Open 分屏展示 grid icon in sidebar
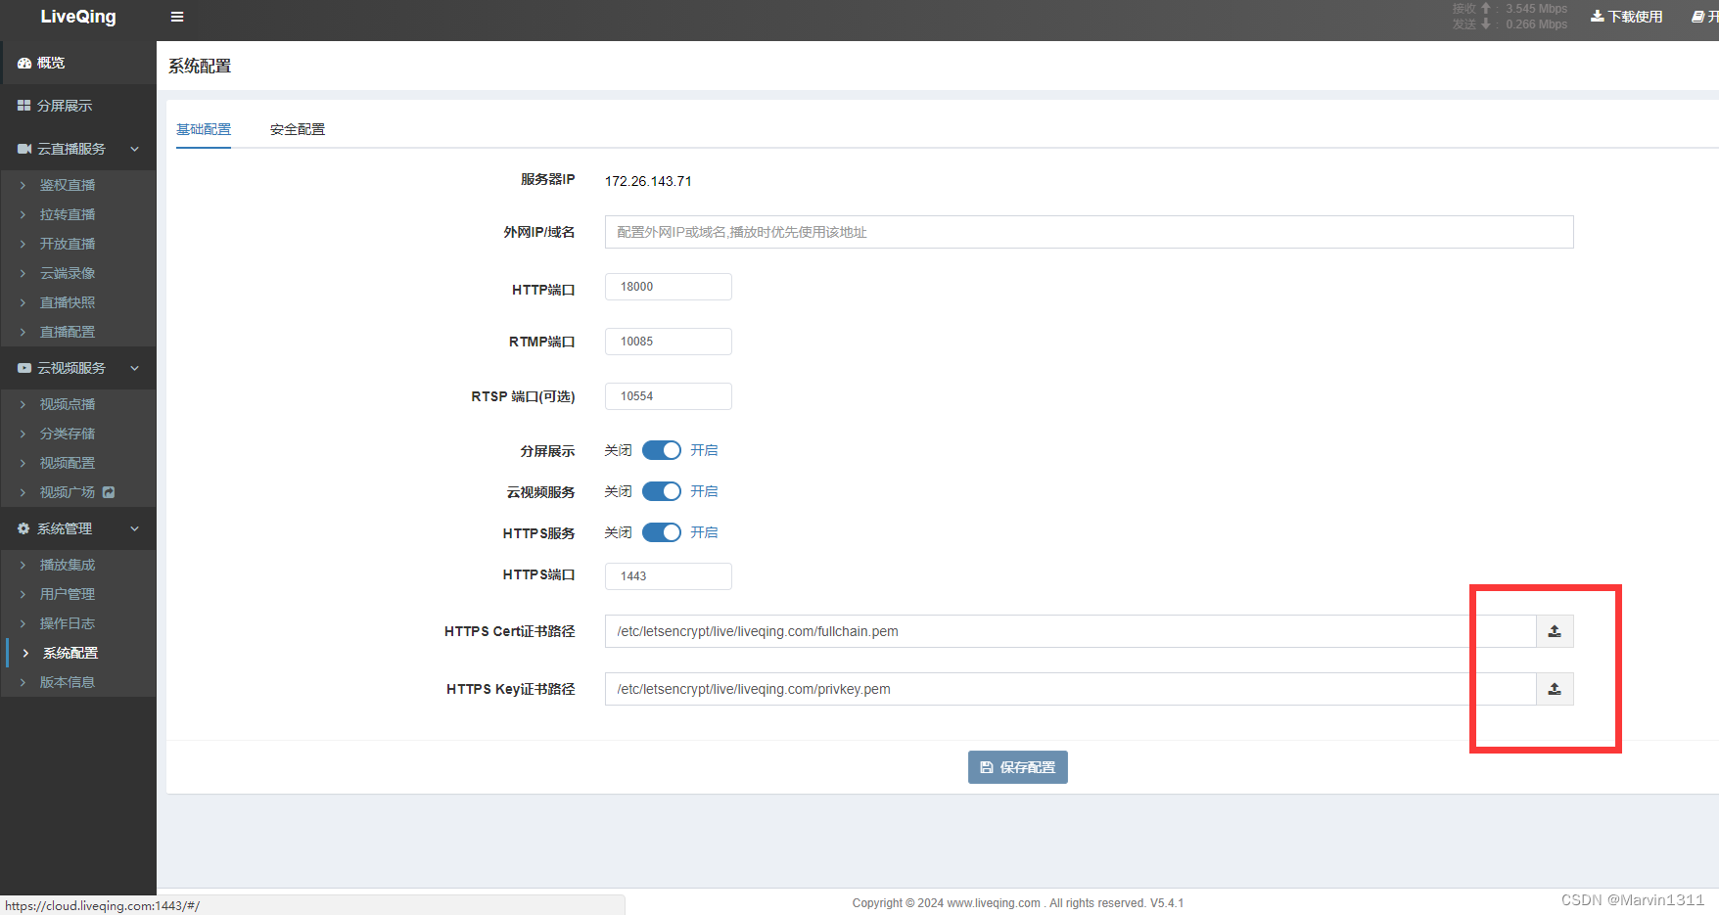The image size is (1719, 915). [24, 106]
